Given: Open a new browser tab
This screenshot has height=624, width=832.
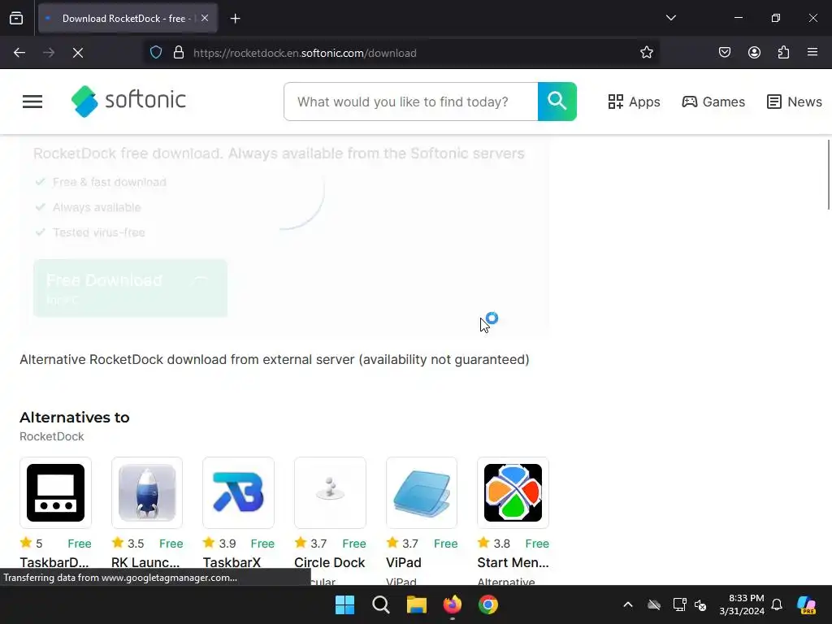Looking at the screenshot, I should coord(235,19).
